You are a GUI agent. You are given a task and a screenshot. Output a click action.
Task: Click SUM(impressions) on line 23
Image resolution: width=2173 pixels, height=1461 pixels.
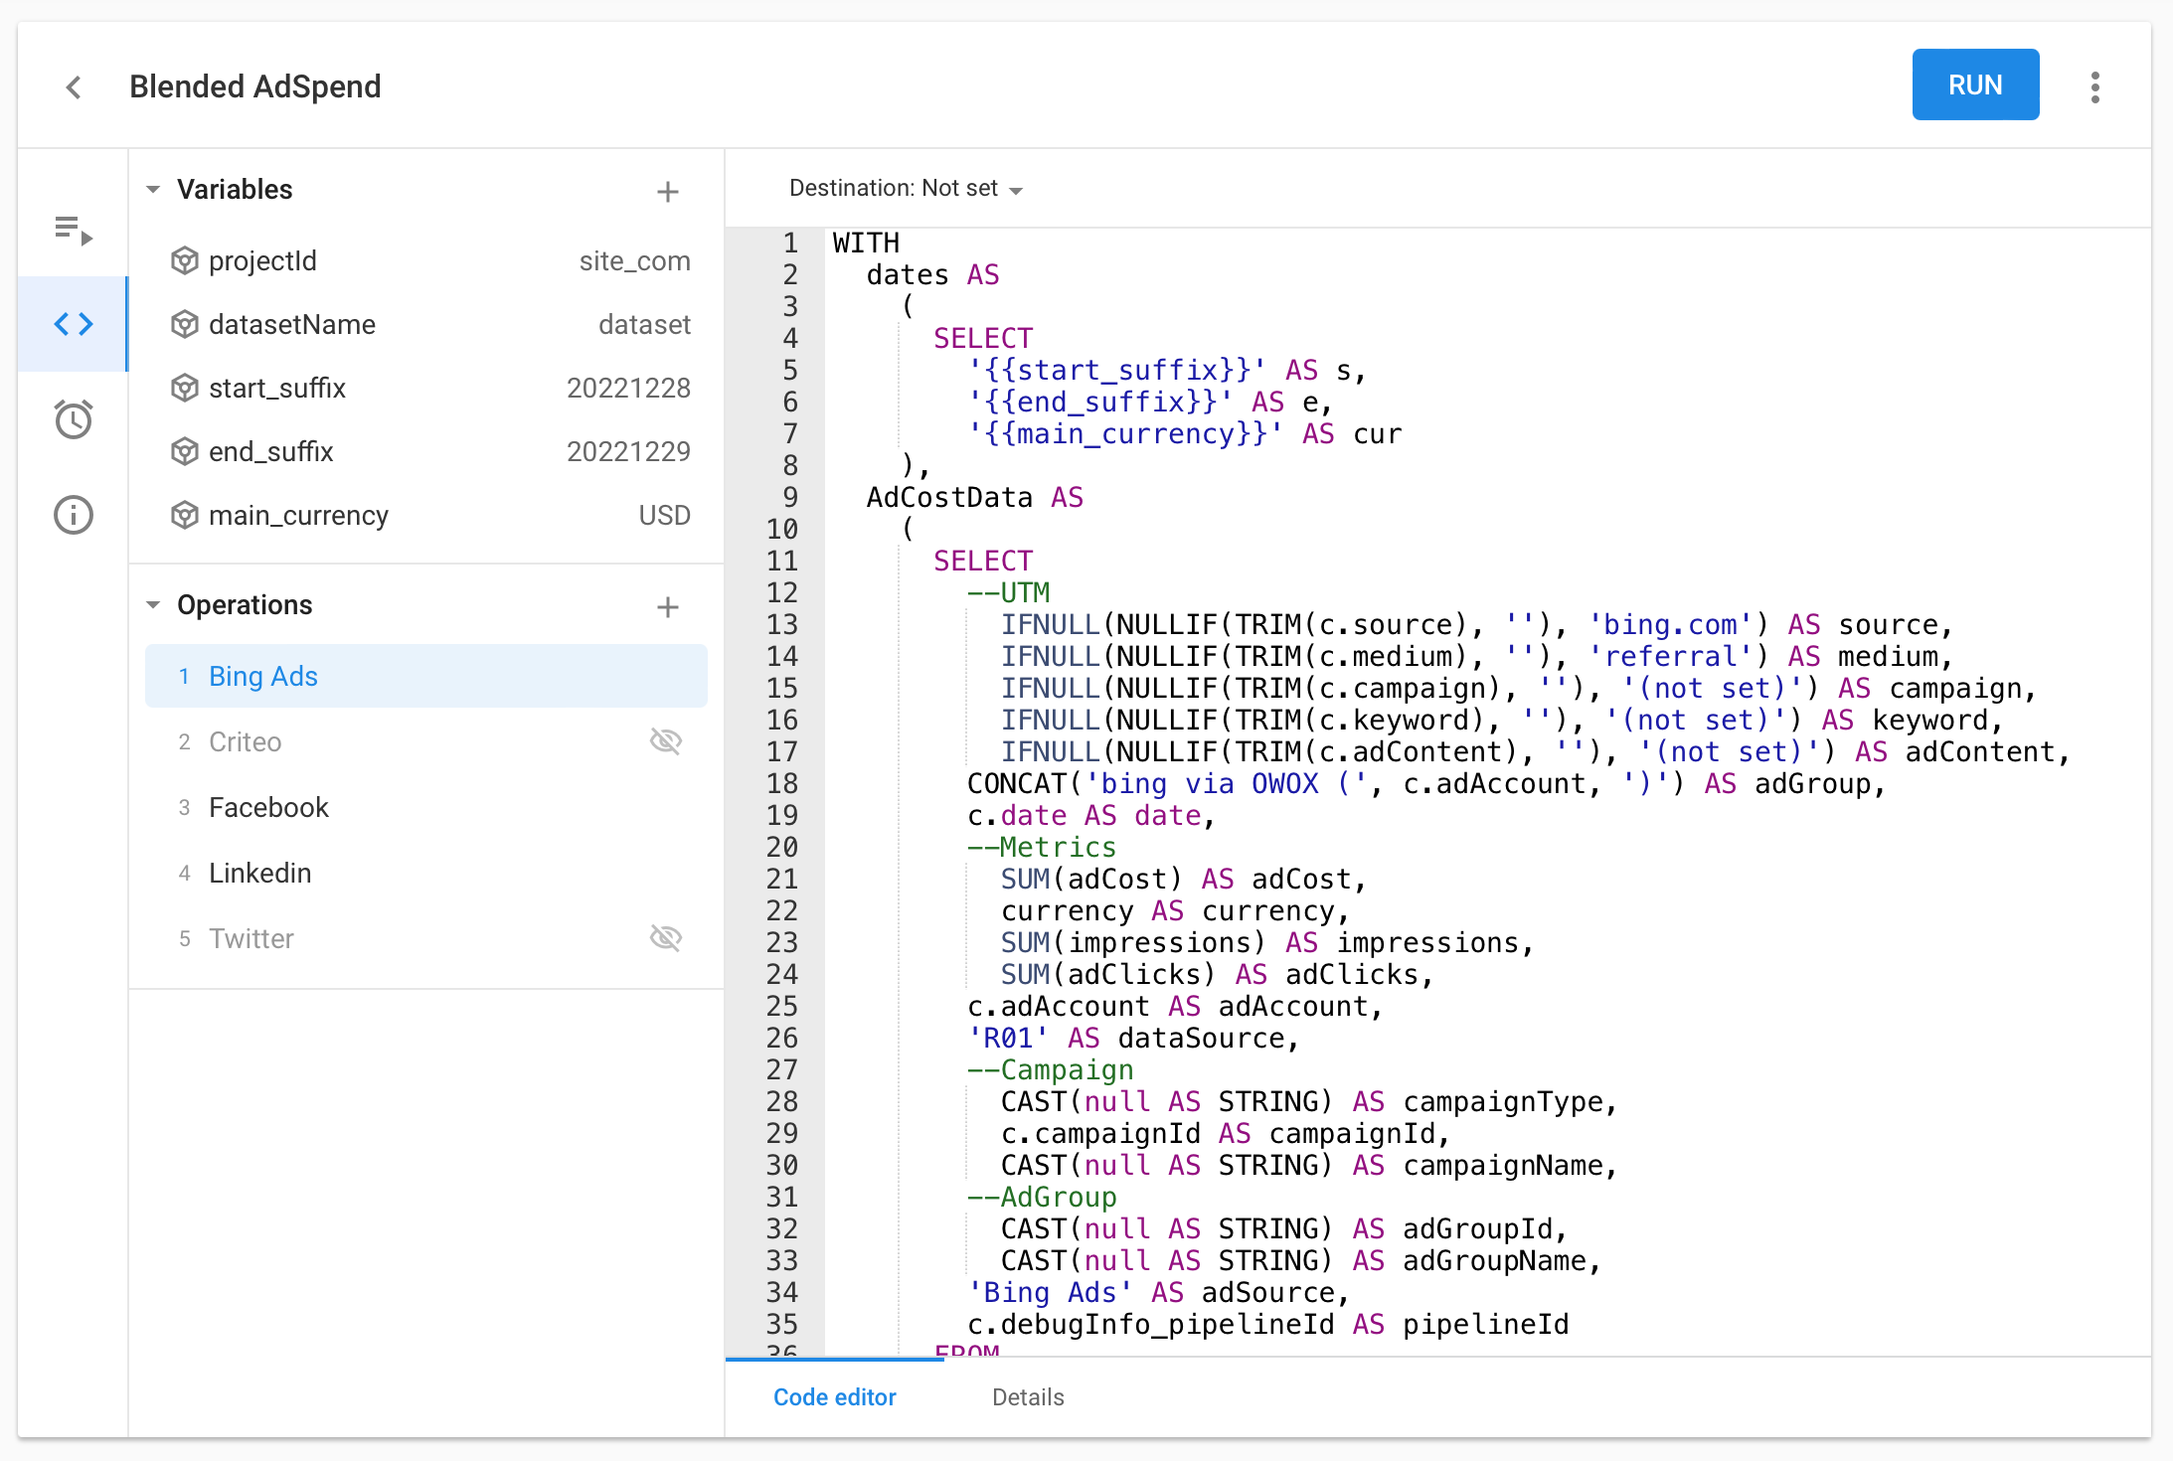[x=1134, y=943]
